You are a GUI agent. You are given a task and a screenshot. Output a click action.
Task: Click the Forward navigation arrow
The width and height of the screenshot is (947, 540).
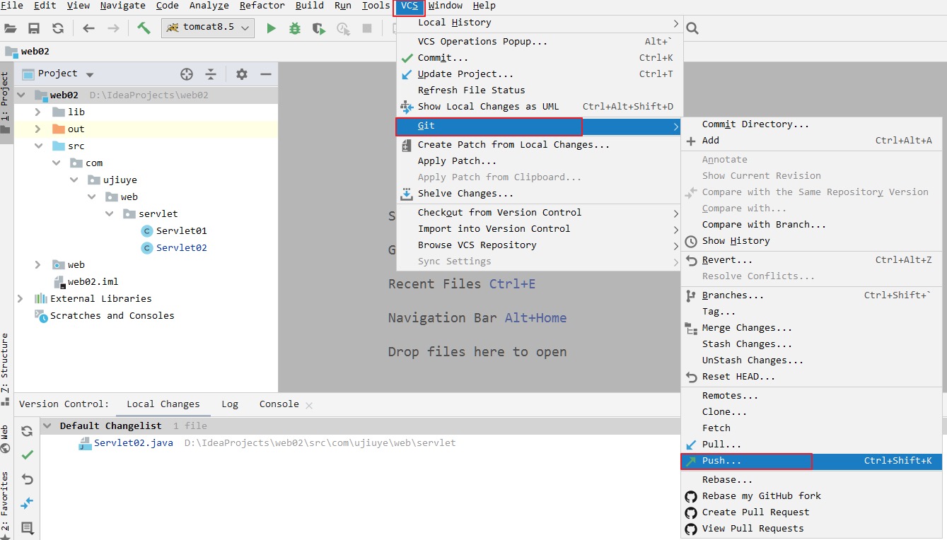(113, 28)
